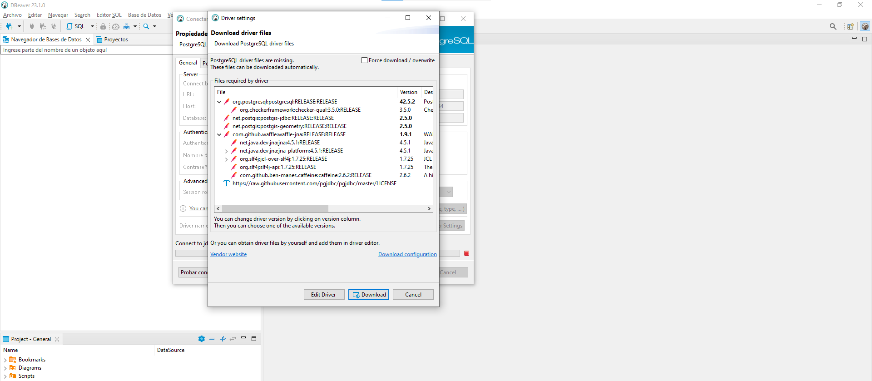
Task: Click the Version column header
Action: (409, 92)
